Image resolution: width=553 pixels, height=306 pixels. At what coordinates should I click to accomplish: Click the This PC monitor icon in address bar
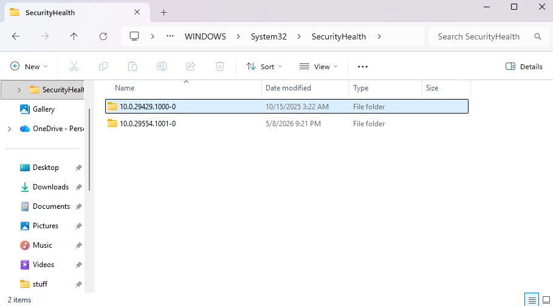[x=134, y=36]
